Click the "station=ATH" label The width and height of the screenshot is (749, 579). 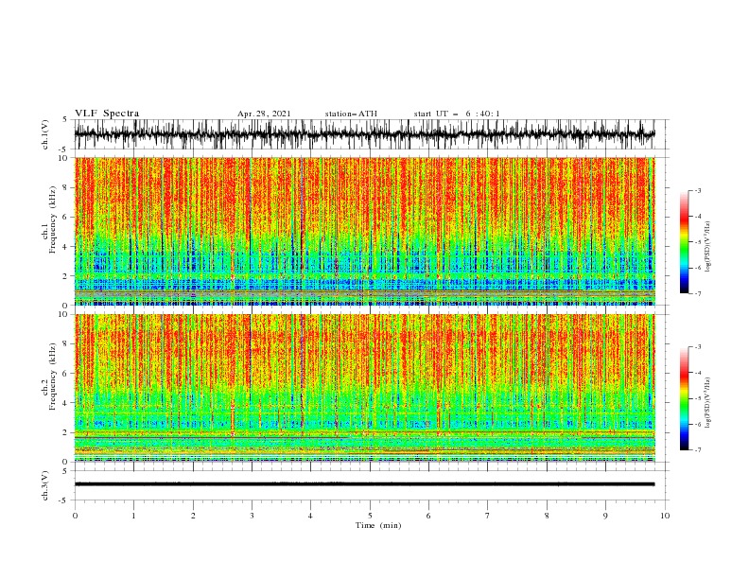[351, 114]
